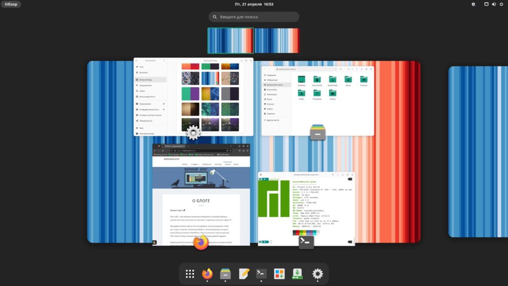Screen dimensions: 508x286
Task: Select the Settings window preview showing wallpapers
Action: coord(193,97)
